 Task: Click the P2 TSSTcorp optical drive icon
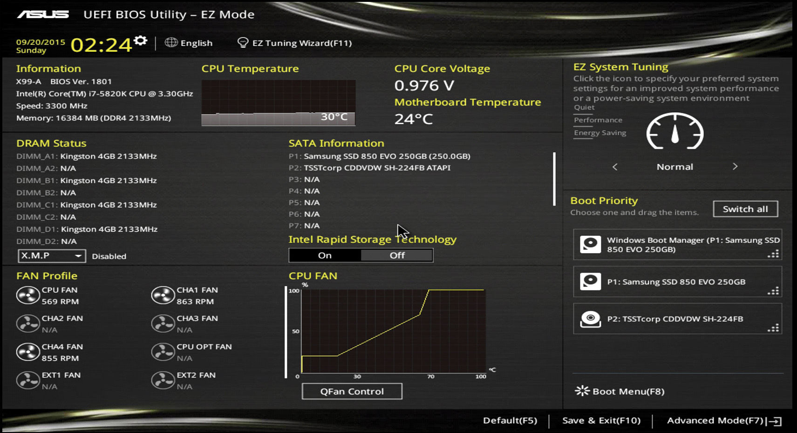point(590,319)
